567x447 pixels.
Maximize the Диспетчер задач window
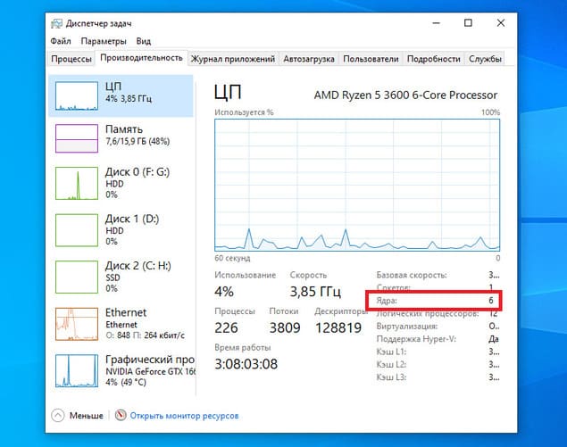(x=468, y=23)
